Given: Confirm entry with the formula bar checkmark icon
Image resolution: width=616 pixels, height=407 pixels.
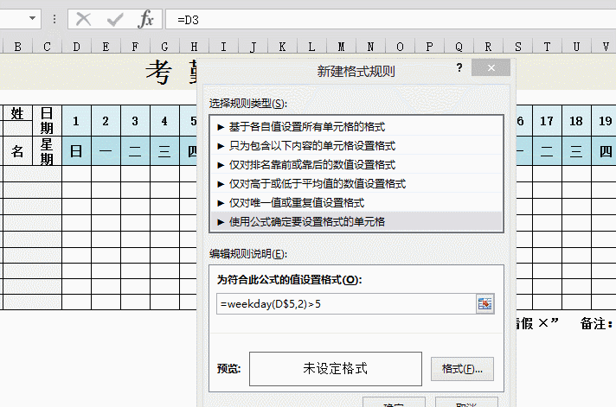Looking at the screenshot, I should [x=115, y=19].
